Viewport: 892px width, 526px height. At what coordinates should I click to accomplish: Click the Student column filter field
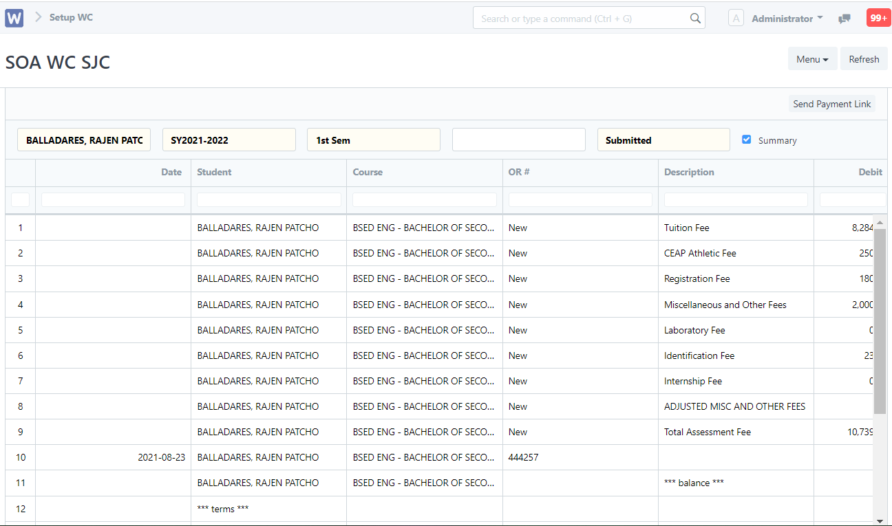point(268,199)
